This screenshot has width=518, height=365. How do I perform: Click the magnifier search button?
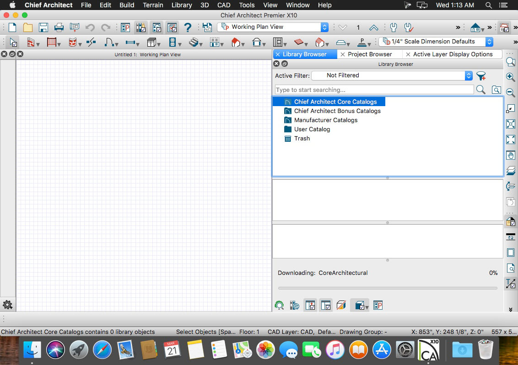[x=481, y=90]
